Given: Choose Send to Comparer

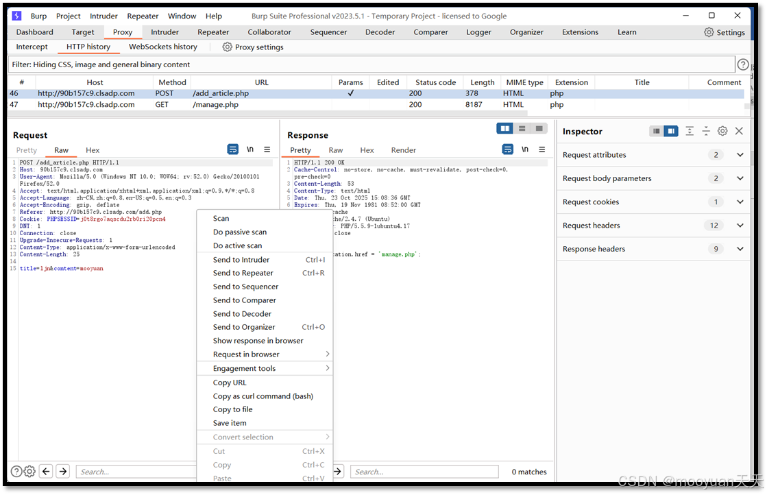Looking at the screenshot, I should (x=265, y=300).
